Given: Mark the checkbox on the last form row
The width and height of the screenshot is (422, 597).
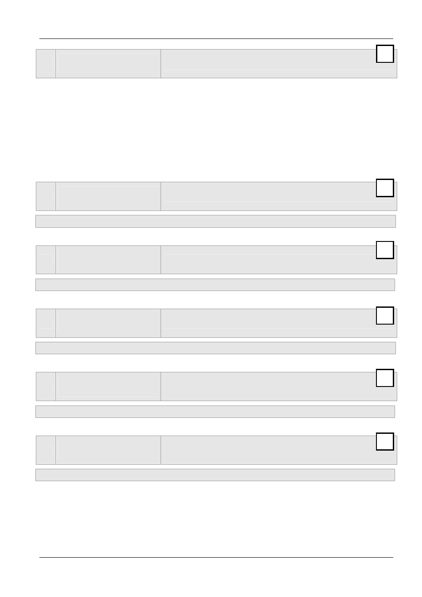Looking at the screenshot, I should coord(385,441).
